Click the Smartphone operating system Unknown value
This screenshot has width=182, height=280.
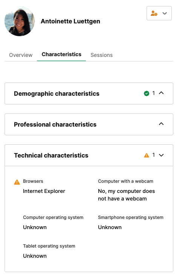coord(110,227)
